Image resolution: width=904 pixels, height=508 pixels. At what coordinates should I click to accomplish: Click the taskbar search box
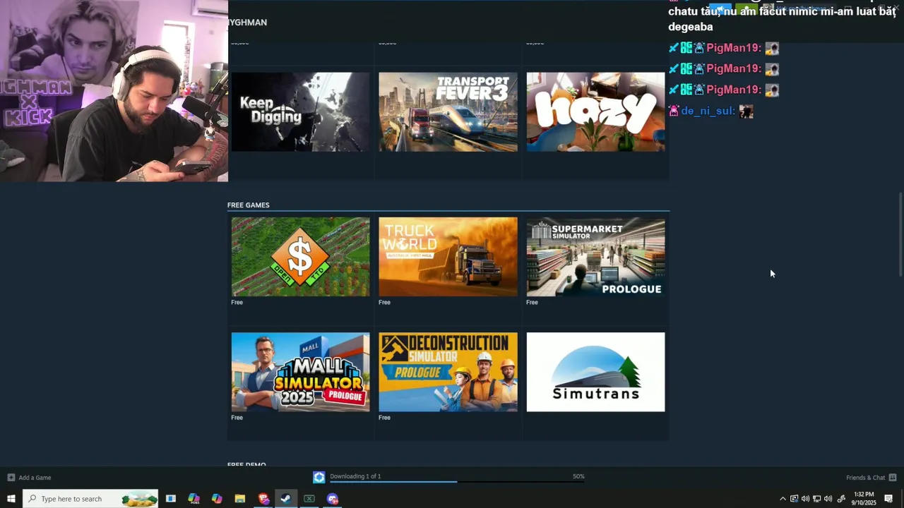91,499
